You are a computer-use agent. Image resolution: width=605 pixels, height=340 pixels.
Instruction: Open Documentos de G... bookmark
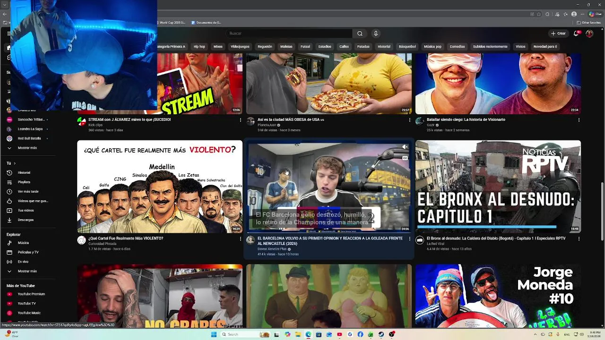[207, 23]
